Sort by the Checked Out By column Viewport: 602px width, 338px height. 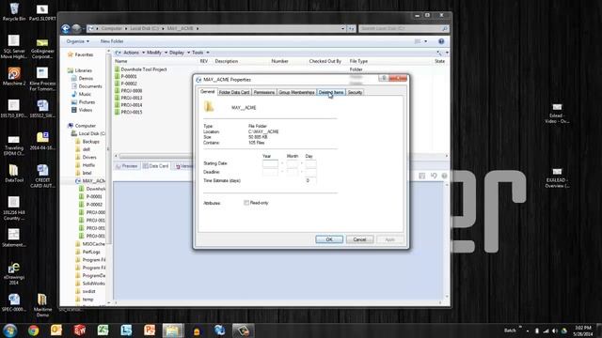[325, 61]
